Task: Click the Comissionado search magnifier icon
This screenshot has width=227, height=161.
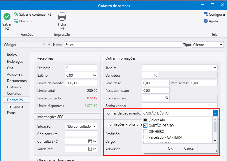Action: [x=167, y=98]
